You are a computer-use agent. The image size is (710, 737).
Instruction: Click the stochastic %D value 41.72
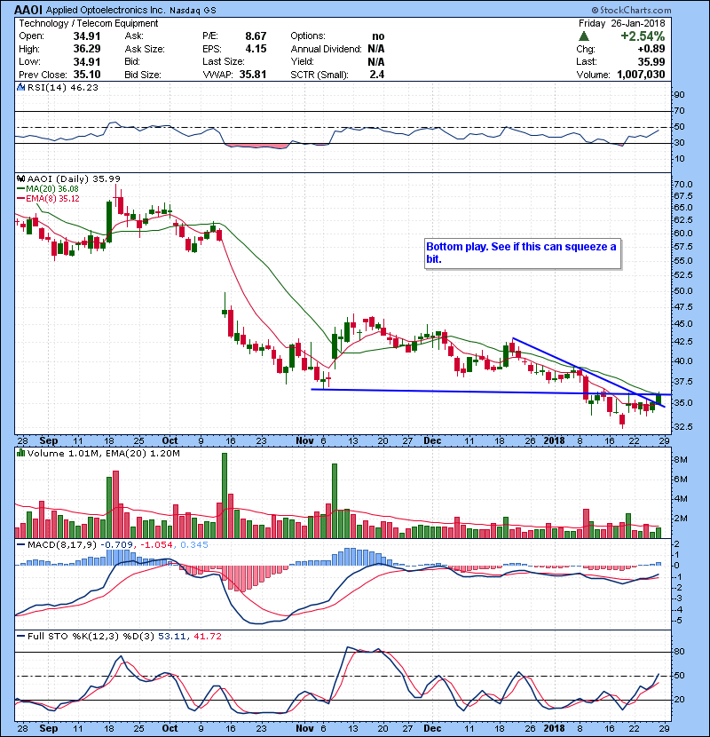point(207,636)
